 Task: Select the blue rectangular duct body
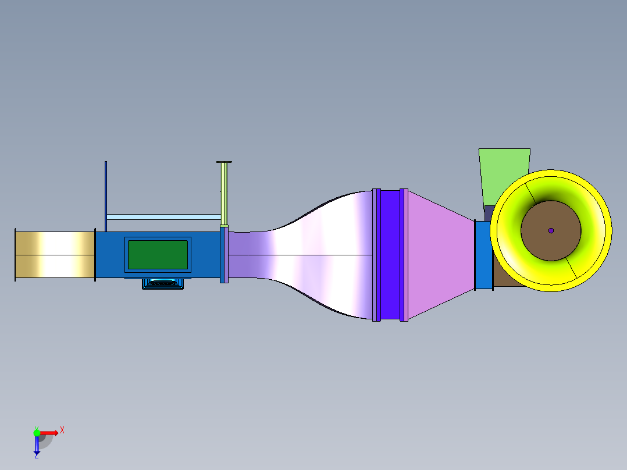pos(158,255)
